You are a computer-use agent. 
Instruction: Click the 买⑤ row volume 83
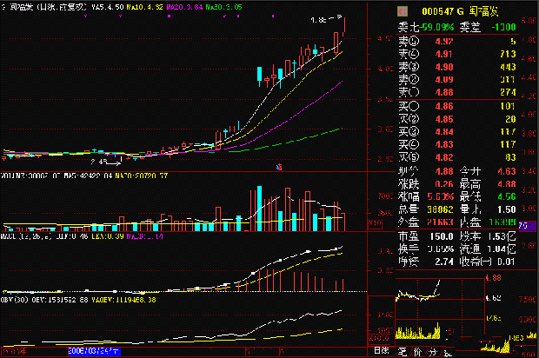(x=510, y=157)
